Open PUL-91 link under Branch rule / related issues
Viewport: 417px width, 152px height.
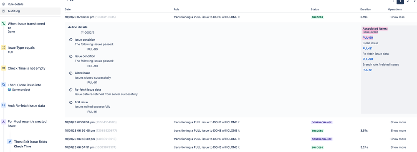click(367, 70)
